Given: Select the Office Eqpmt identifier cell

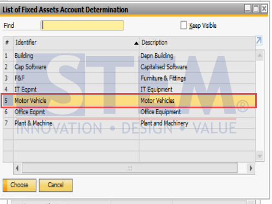Looking at the screenshot, I should 76,112.
